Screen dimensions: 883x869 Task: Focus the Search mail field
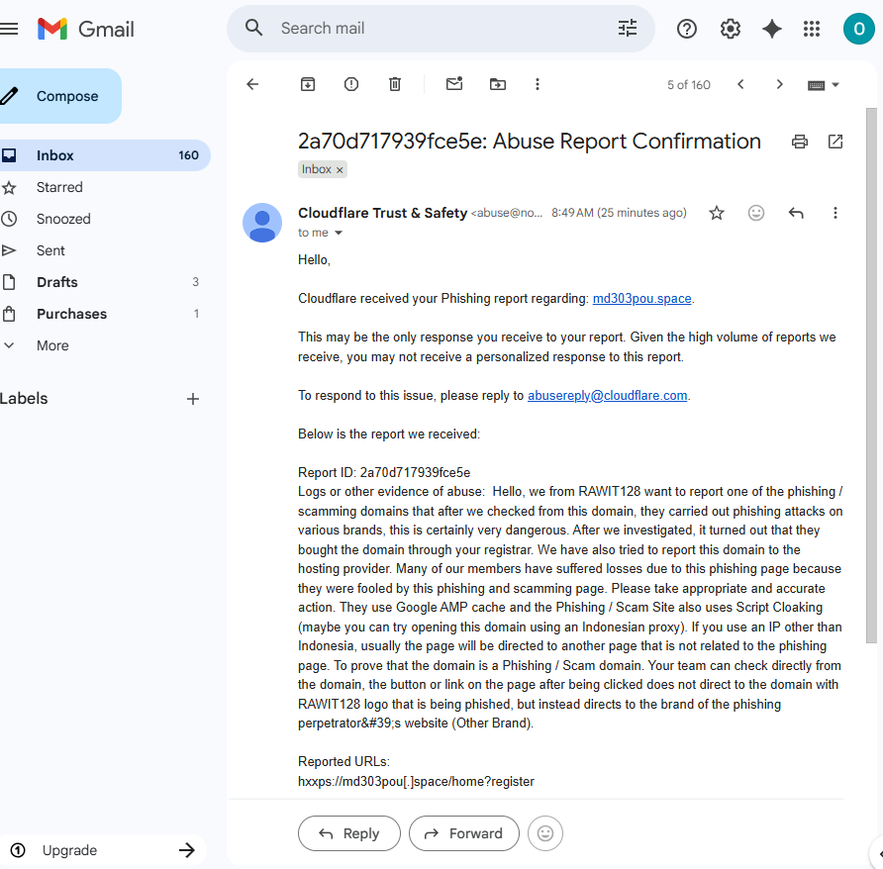[x=440, y=28]
